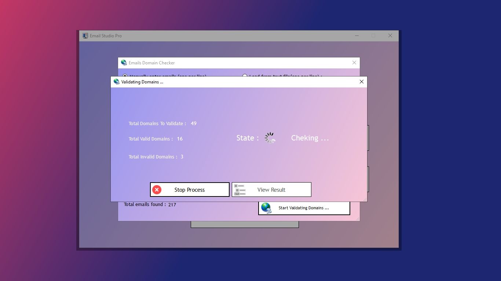Click Start Validating Domains button
501x281 pixels.
[304, 208]
